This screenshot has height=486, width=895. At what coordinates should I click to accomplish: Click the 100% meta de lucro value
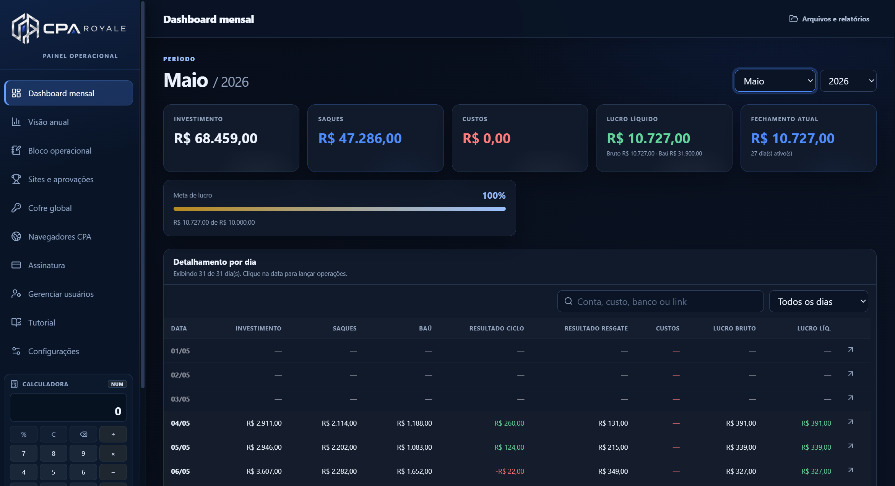(494, 195)
